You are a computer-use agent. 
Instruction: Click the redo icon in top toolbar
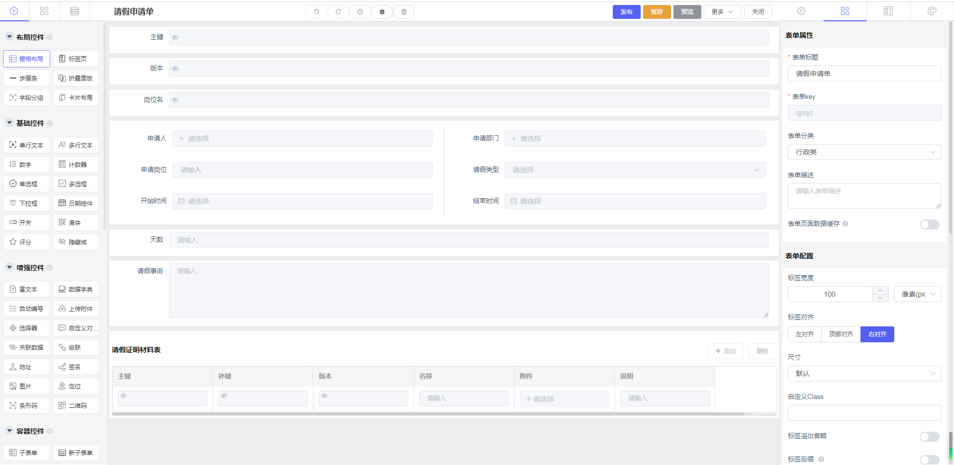[338, 12]
